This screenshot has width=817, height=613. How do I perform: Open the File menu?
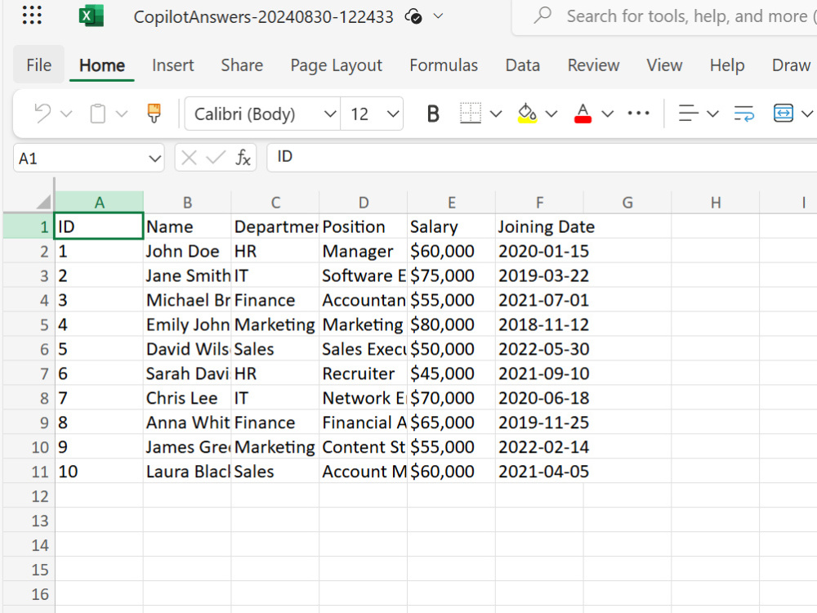(x=39, y=65)
